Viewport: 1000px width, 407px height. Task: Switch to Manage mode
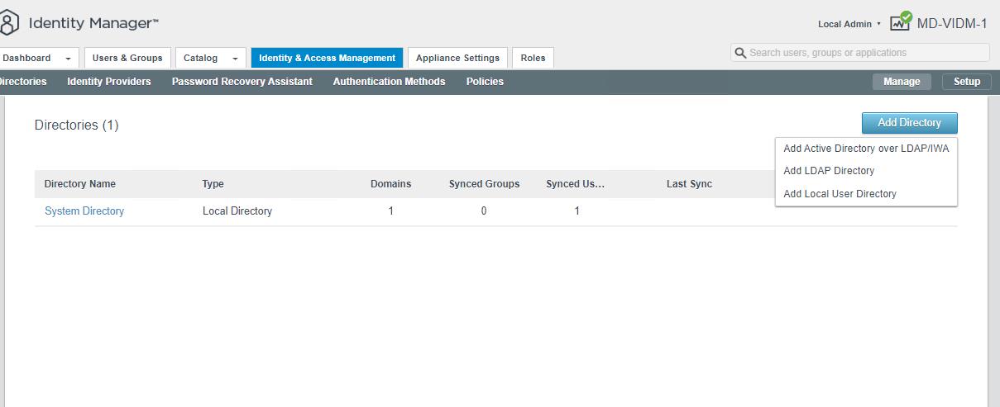click(x=902, y=82)
